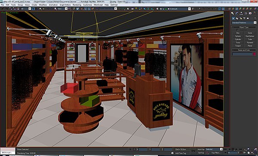Screen dimensions: 258x156
Task: Open the Modifiers menu
Action: click(43, 5)
